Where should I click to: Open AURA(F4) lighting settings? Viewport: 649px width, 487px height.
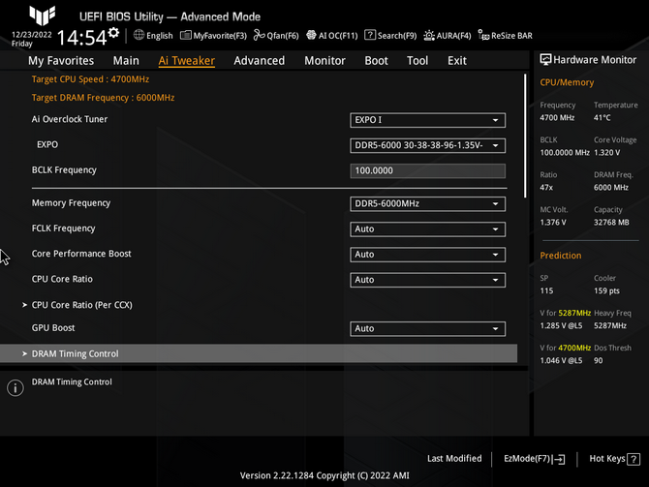point(448,36)
